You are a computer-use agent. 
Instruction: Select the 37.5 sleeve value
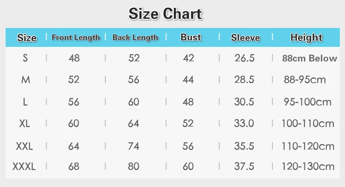(244, 167)
